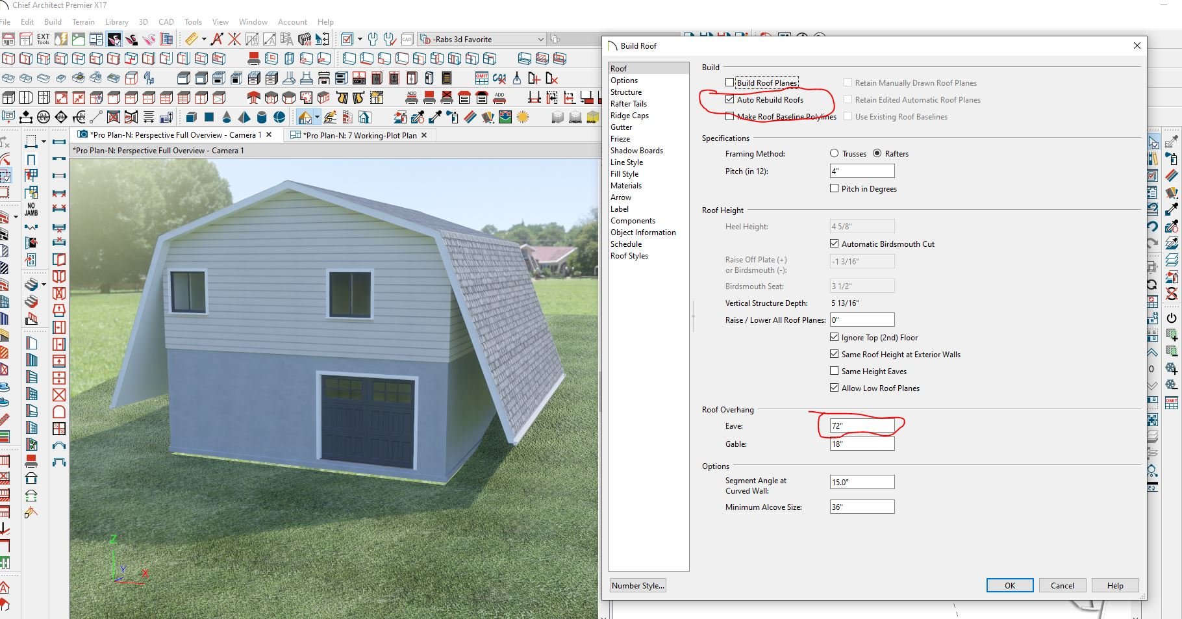Click the sphere primitive shape tool

tap(280, 117)
